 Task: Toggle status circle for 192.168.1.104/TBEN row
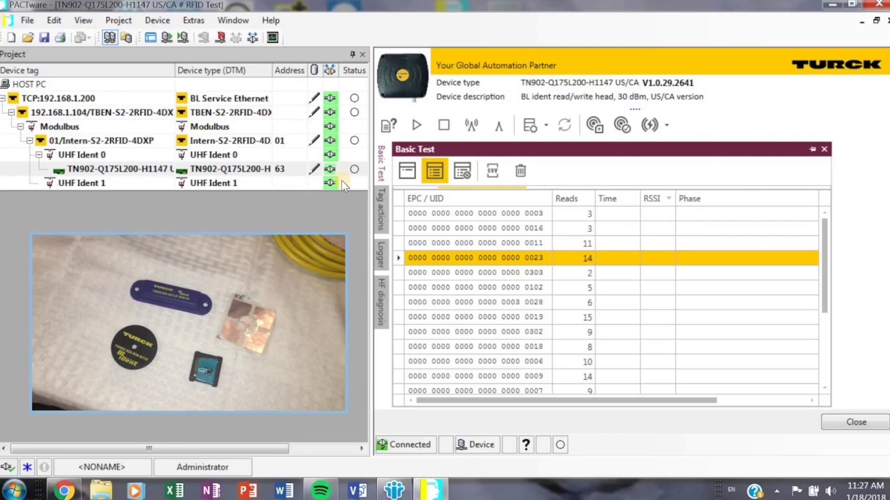[x=354, y=112]
